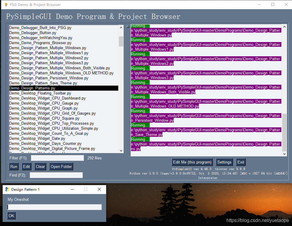This screenshot has height=226, width=292.
Task: Select Demo_Design_Pattern_Multiple_Windows2.py in list
Action: [x=64, y=58]
